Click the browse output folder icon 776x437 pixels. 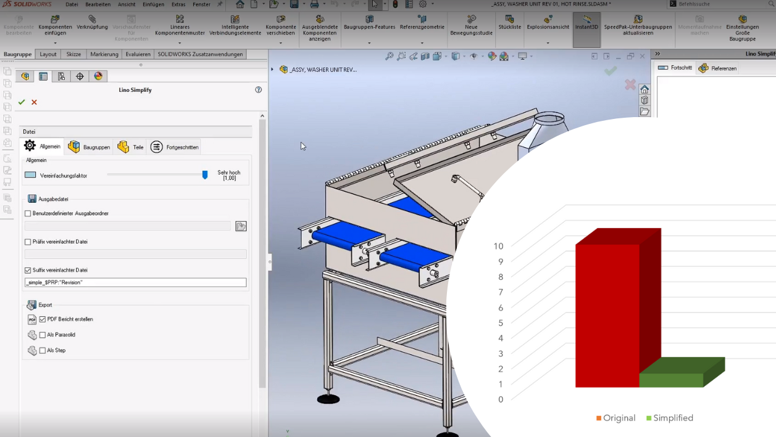click(241, 226)
